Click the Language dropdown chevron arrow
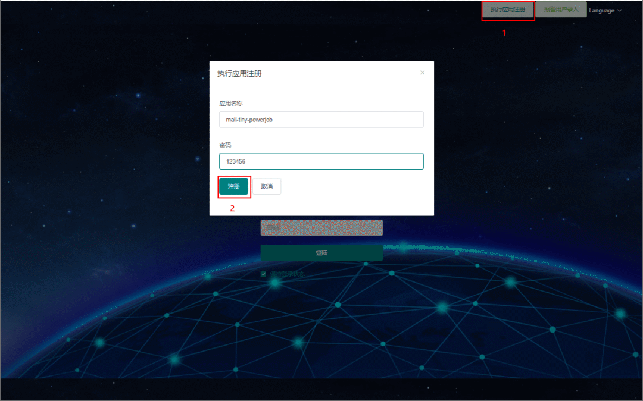Viewport: 643px width, 401px height. coord(620,10)
